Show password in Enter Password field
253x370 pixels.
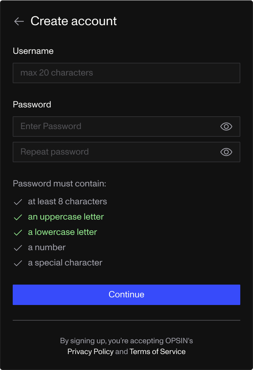(226, 127)
